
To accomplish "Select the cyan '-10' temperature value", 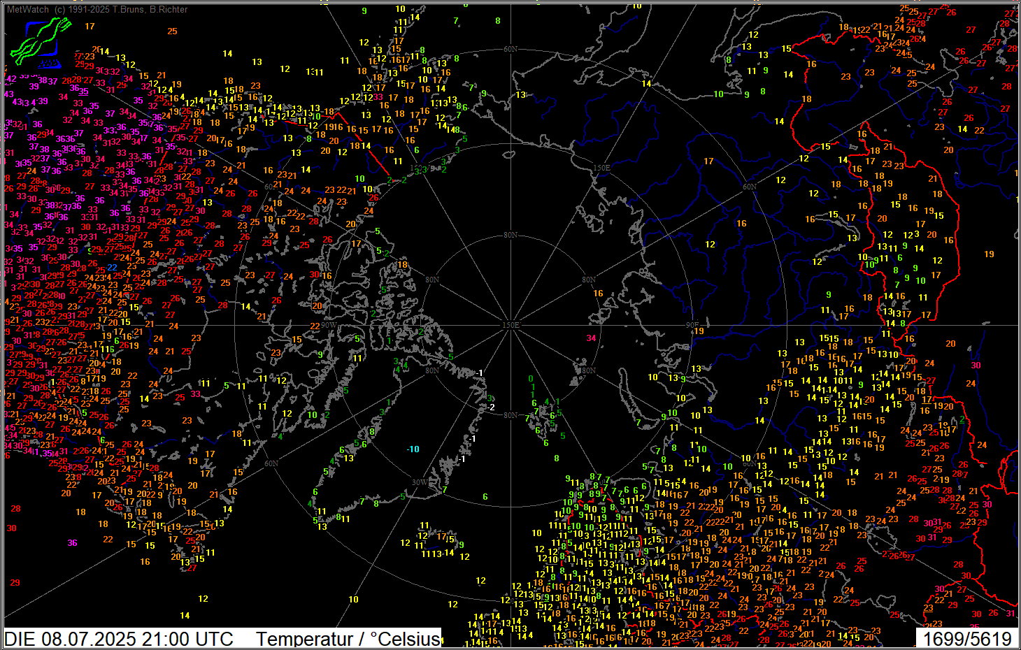I will pyautogui.click(x=413, y=449).
